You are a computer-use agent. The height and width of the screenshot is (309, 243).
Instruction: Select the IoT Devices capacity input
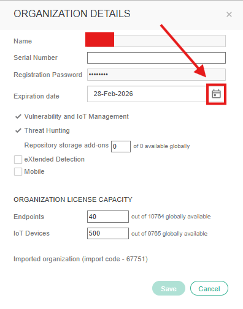click(x=108, y=233)
